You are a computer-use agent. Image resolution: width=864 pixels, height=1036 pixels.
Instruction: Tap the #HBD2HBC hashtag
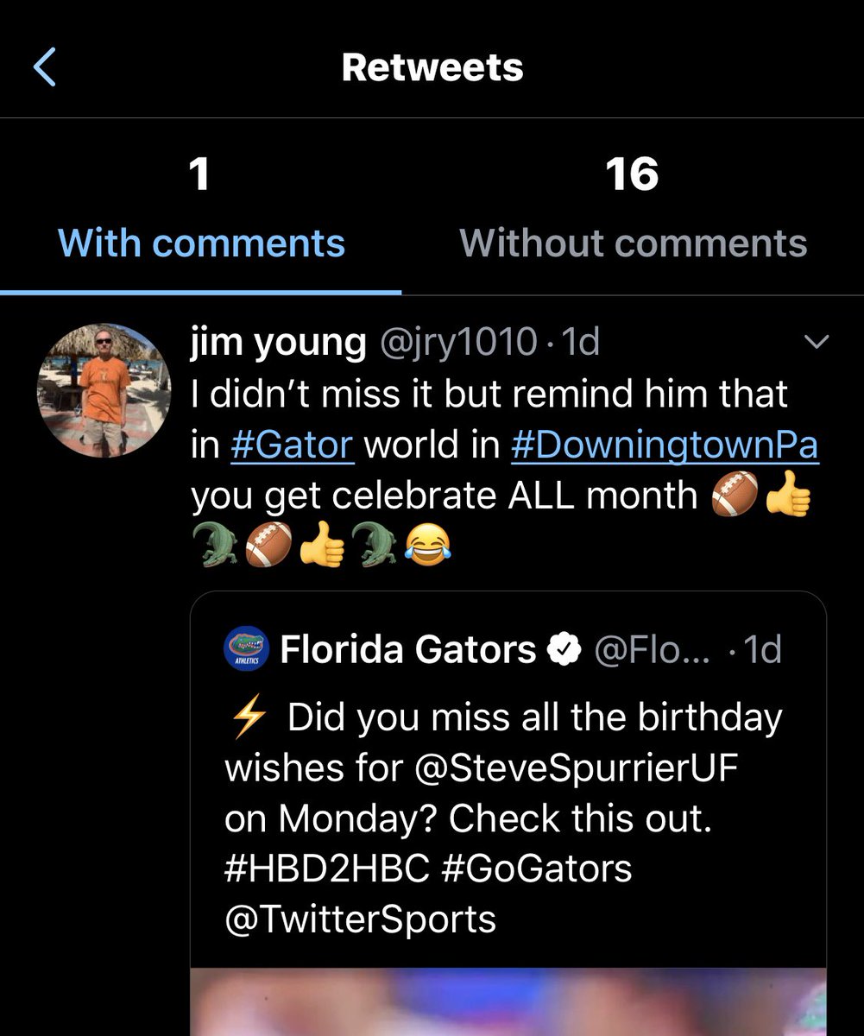tap(327, 869)
